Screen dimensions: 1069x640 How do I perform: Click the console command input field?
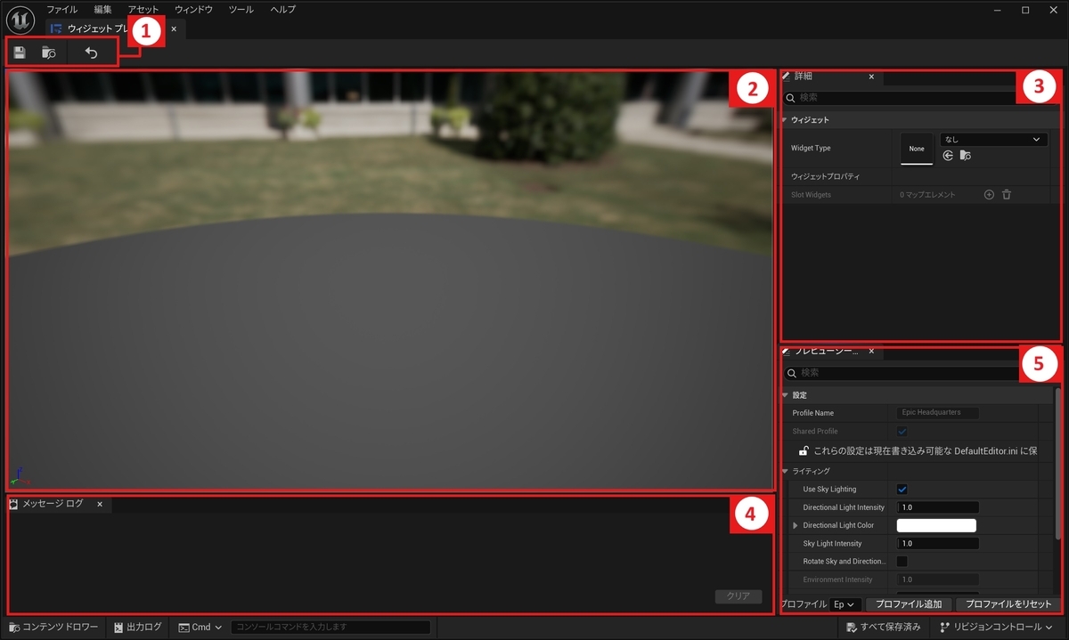pos(330,627)
